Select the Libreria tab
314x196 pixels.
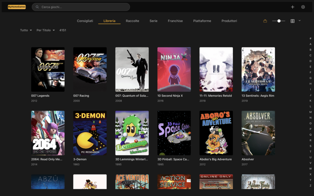pos(109,21)
